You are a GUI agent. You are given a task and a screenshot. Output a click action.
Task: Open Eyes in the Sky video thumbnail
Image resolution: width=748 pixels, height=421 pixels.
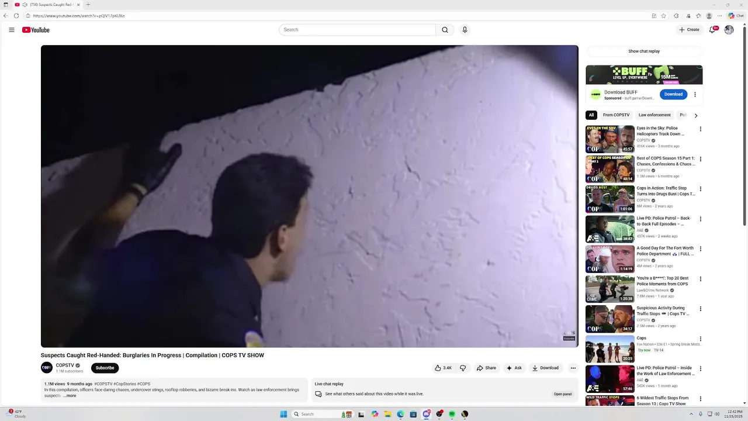tap(610, 139)
